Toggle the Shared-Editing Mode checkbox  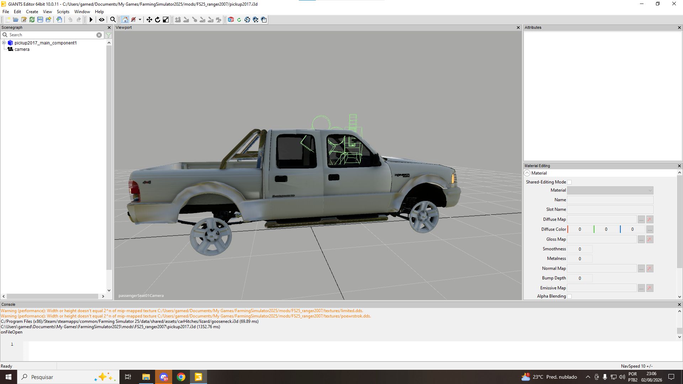coord(570,182)
